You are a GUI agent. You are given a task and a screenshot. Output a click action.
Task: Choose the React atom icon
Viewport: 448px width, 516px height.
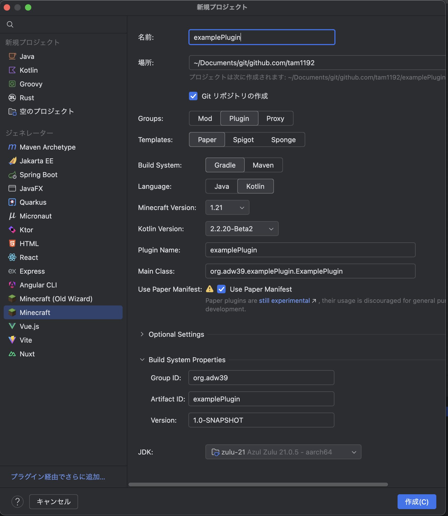(x=12, y=257)
